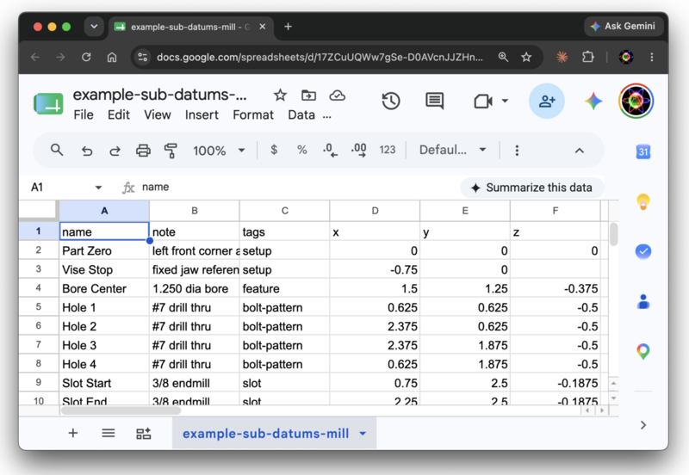Open Contacts side panel
Viewport: 689px width, 475px height.
(642, 301)
